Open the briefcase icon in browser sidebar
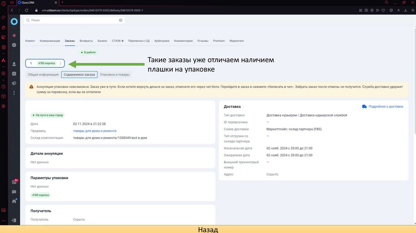 point(3,28)
